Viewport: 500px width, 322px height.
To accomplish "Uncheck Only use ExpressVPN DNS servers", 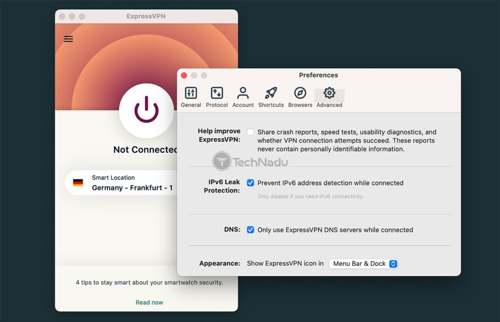I will tap(250, 230).
